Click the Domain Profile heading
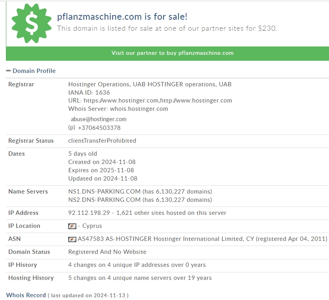Screen dimensions: 329x300 pos(34,71)
